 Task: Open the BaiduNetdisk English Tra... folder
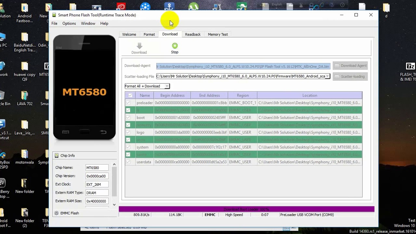25,43
